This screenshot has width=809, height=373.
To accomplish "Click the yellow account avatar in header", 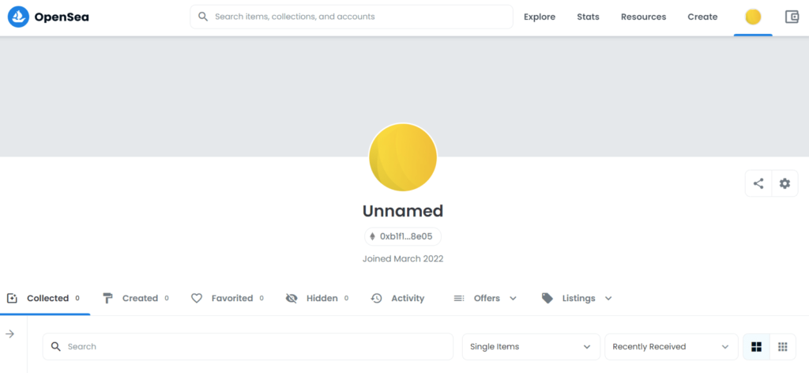I will 753,17.
